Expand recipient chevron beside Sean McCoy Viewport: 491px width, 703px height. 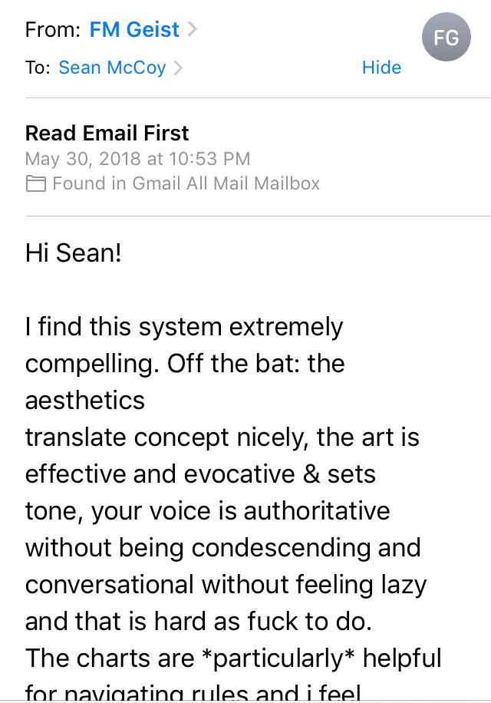click(x=178, y=68)
